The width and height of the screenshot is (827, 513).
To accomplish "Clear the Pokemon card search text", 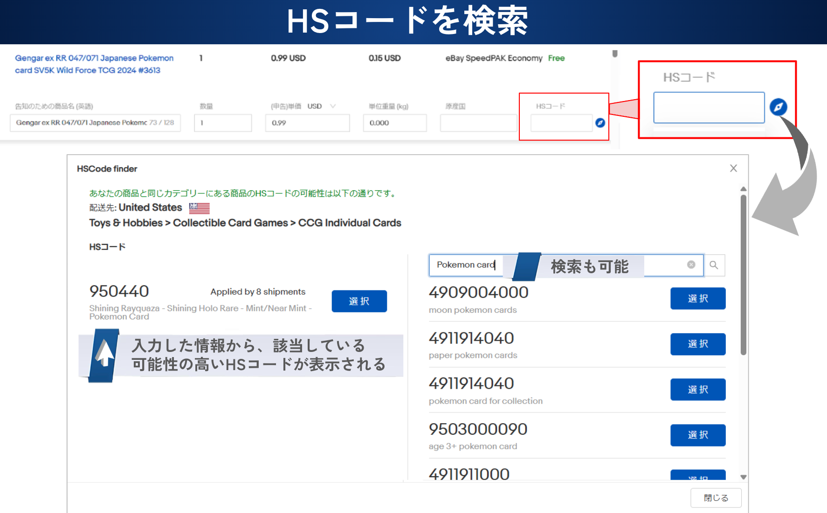I will (x=691, y=265).
